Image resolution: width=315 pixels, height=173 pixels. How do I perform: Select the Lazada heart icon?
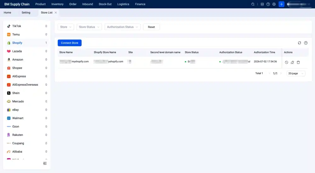(9, 51)
